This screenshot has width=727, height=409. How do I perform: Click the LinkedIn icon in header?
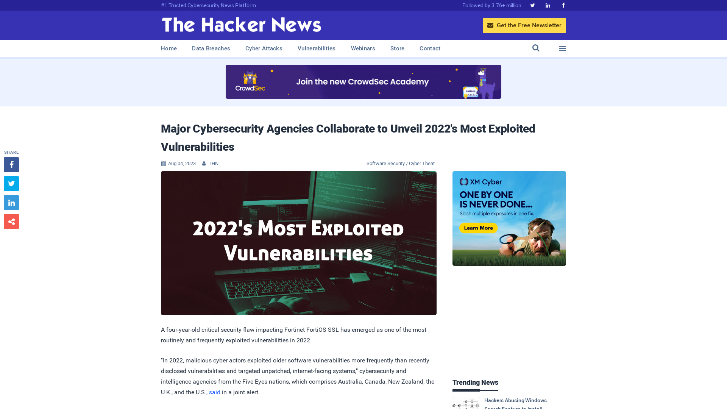coord(548,5)
